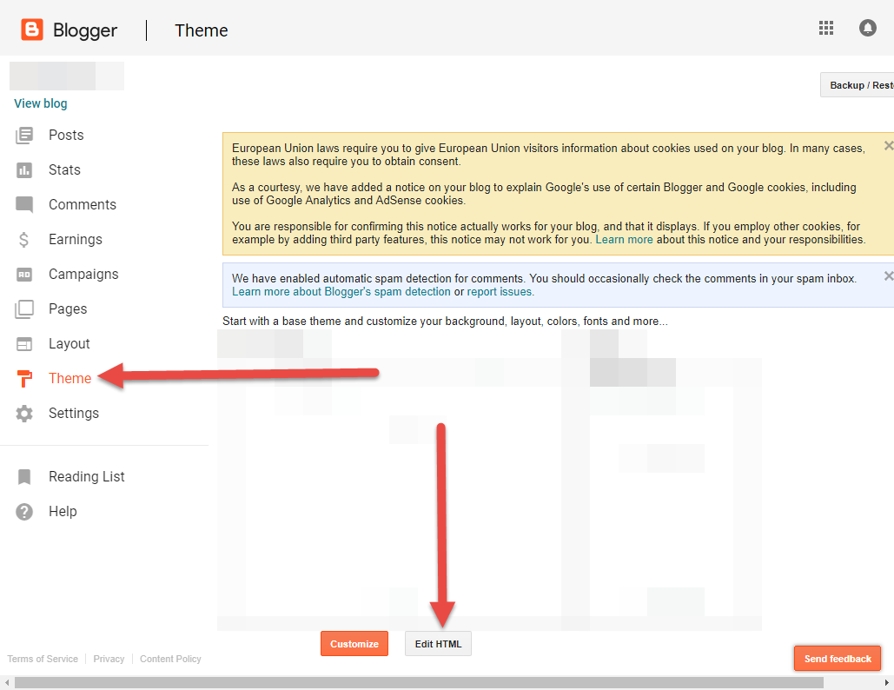The width and height of the screenshot is (894, 690).
Task: Click the Backup / Restore button
Action: pos(857,85)
